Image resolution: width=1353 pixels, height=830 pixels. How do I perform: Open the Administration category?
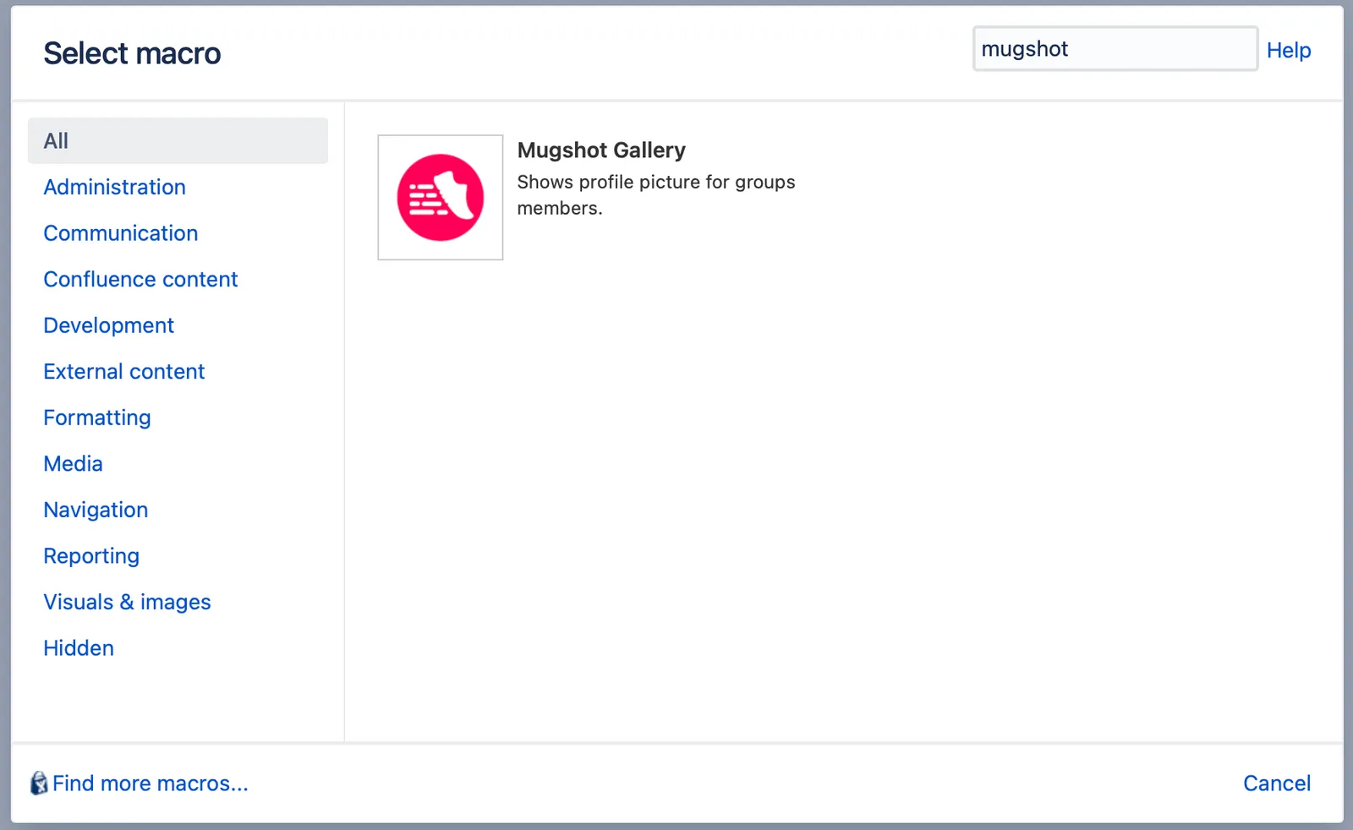[114, 187]
